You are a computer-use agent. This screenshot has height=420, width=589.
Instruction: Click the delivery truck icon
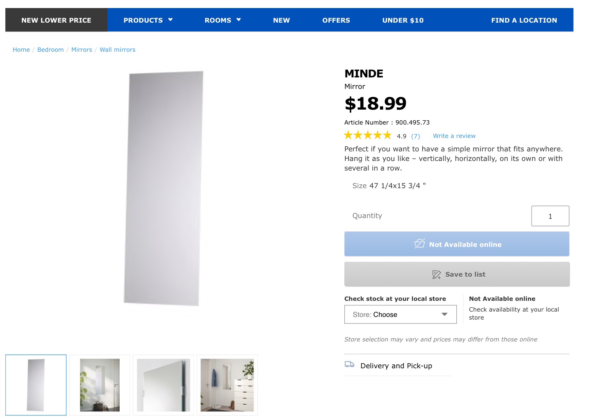click(349, 364)
